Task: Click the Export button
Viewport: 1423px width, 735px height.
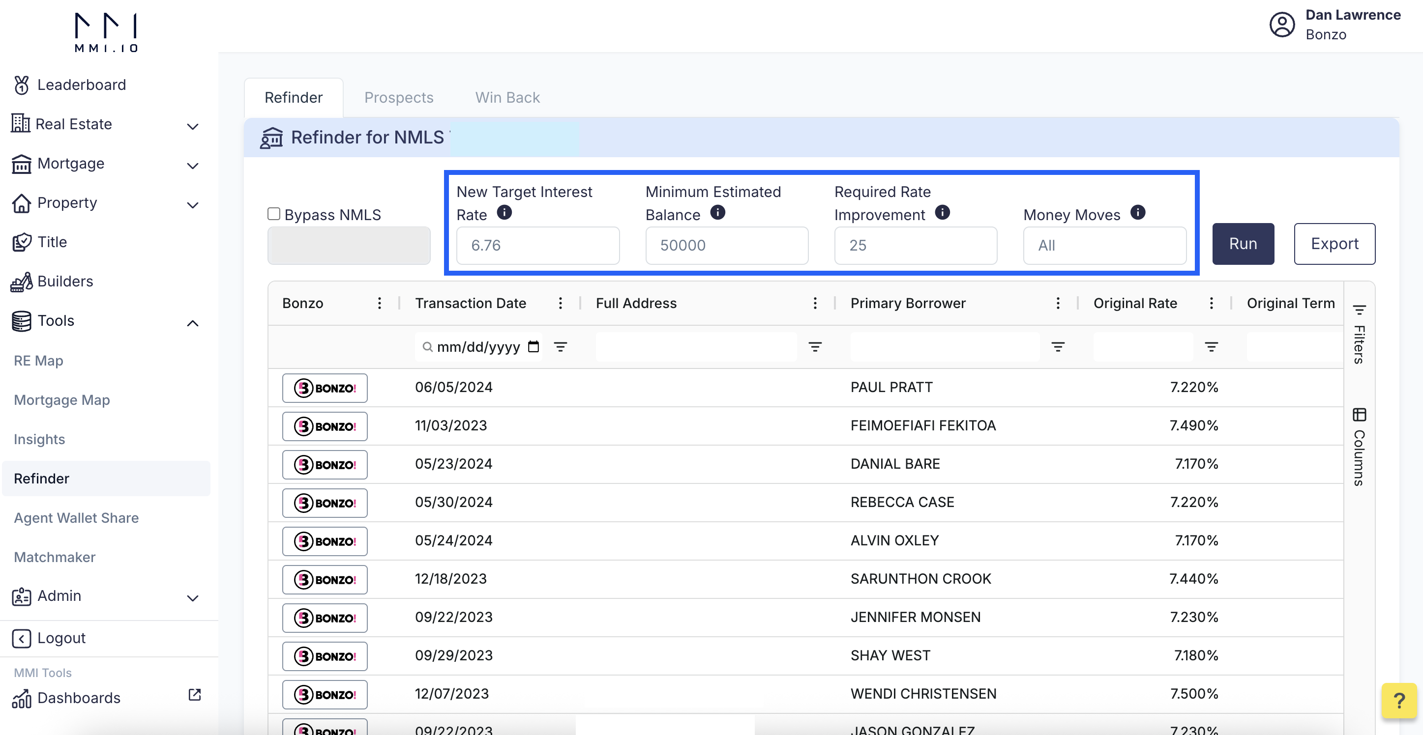Action: click(1334, 244)
